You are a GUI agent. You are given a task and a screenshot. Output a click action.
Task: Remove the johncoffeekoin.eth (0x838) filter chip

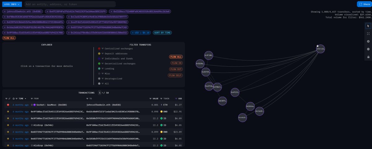click(5, 11)
